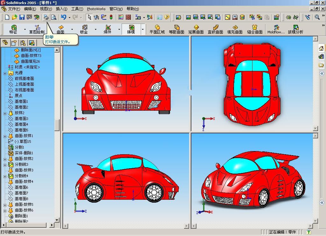Select the 延展曲面 surface tool
The height and width of the screenshot is (236, 326).
click(196, 29)
